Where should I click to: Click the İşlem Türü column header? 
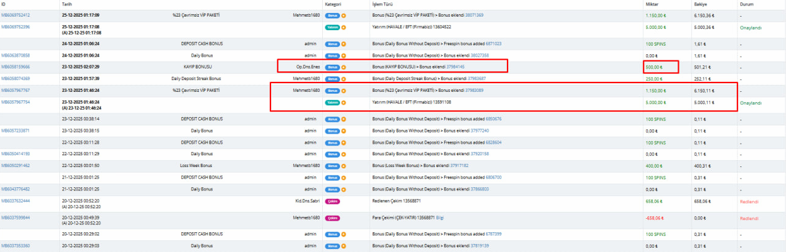pyautogui.click(x=381, y=4)
